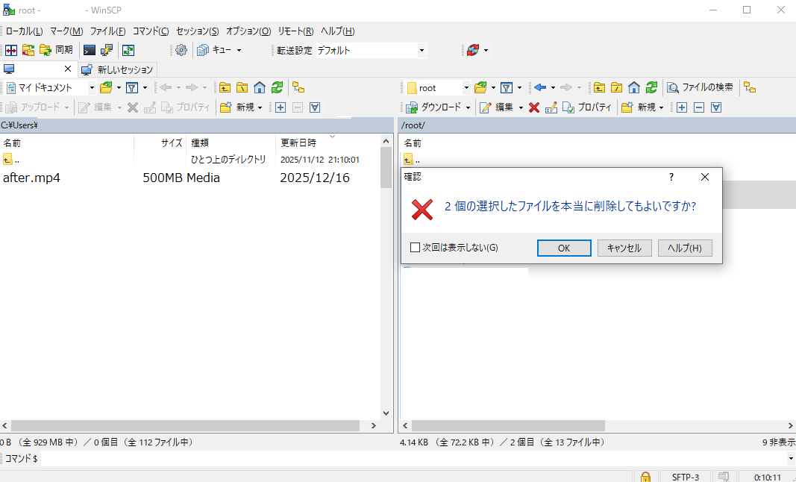The width and height of the screenshot is (796, 482).
Task: Click キャンセル in the confirmation dialog
Action: [x=624, y=248]
